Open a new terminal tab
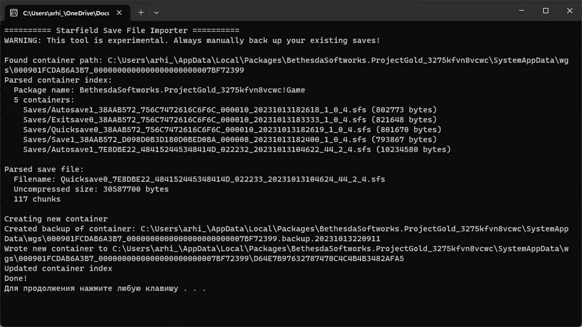This screenshot has height=327, width=582. pos(141,12)
